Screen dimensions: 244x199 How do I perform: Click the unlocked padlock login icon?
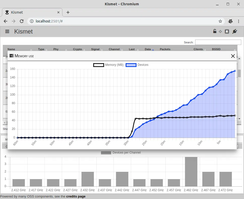click(215, 31)
